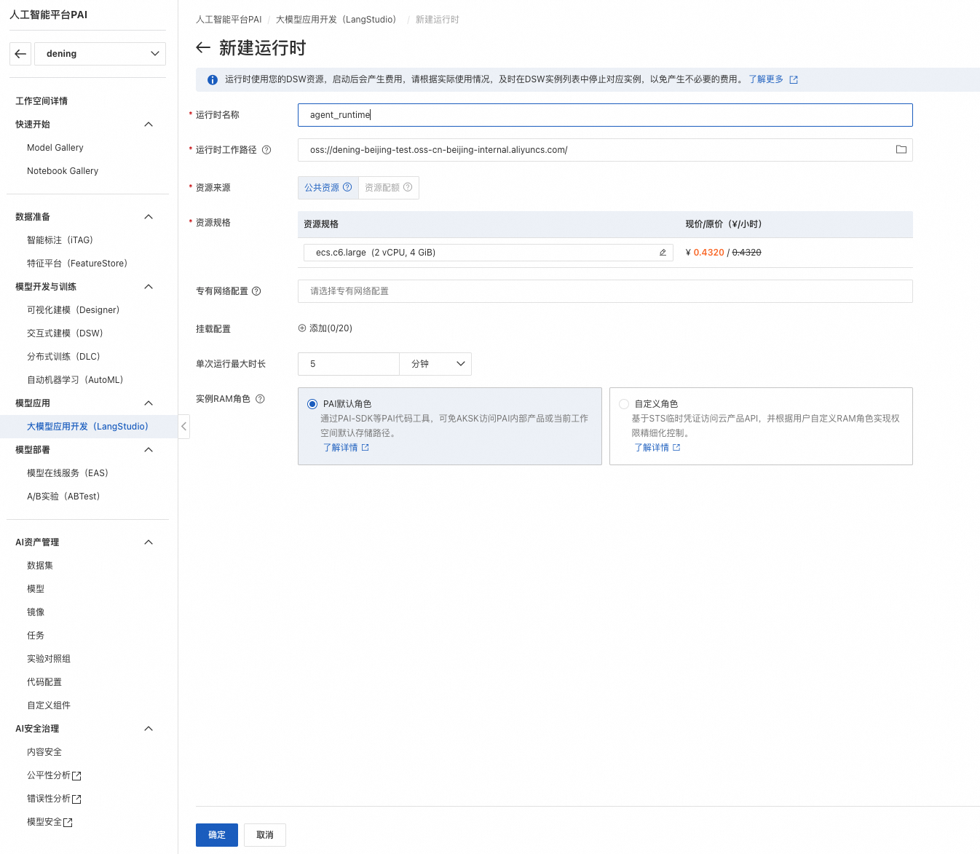The height and width of the screenshot is (854, 980).
Task: Click the info icon in the notice banner
Action: (x=213, y=80)
